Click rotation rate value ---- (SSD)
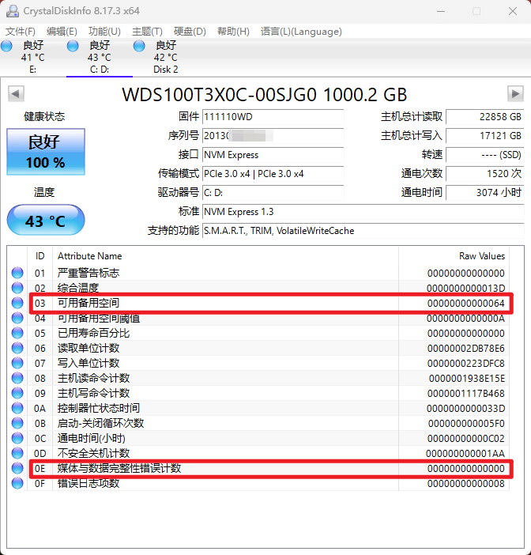The image size is (531, 555). point(484,155)
